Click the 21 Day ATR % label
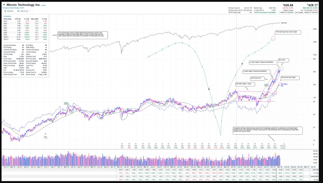 (x=259, y=10)
